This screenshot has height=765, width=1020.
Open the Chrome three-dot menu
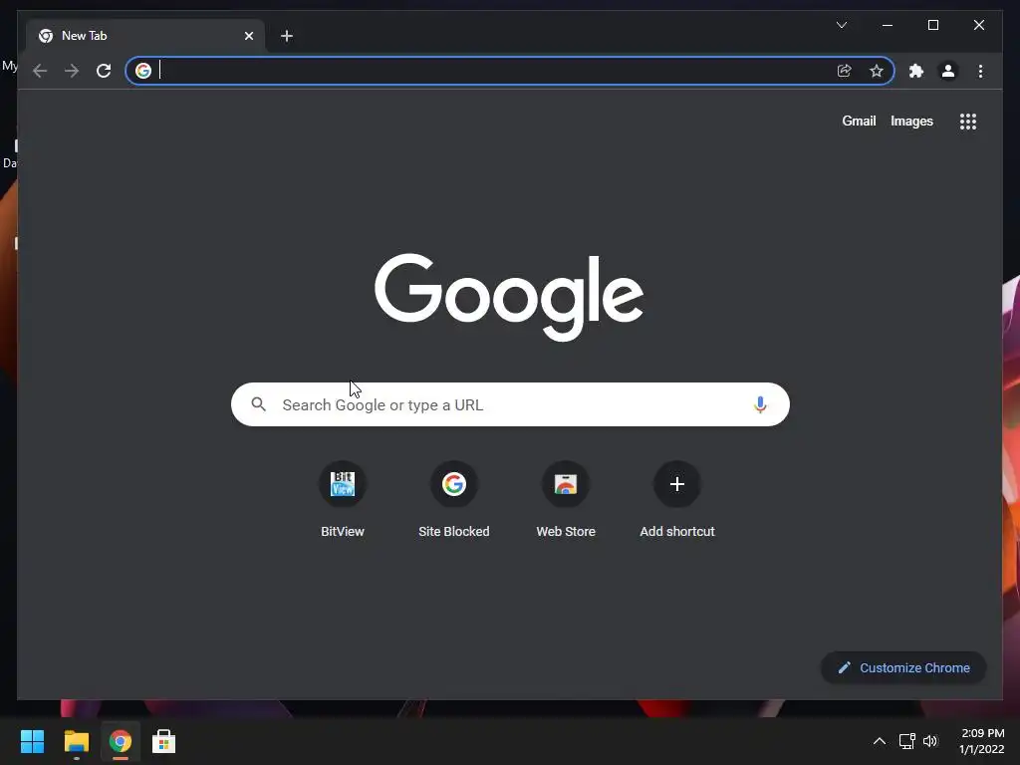[x=980, y=71]
